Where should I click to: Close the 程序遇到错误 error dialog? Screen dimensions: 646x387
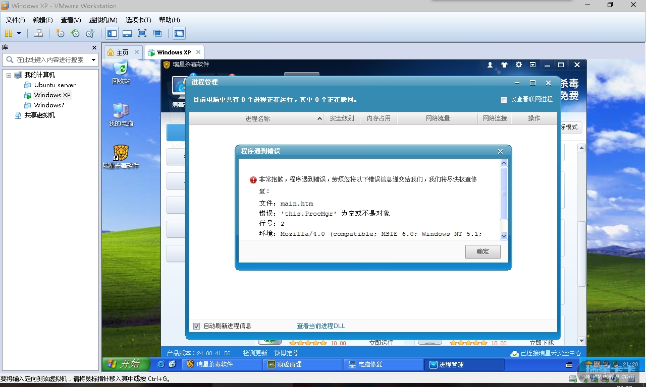click(500, 151)
